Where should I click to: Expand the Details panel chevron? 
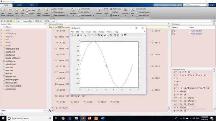[45, 111]
